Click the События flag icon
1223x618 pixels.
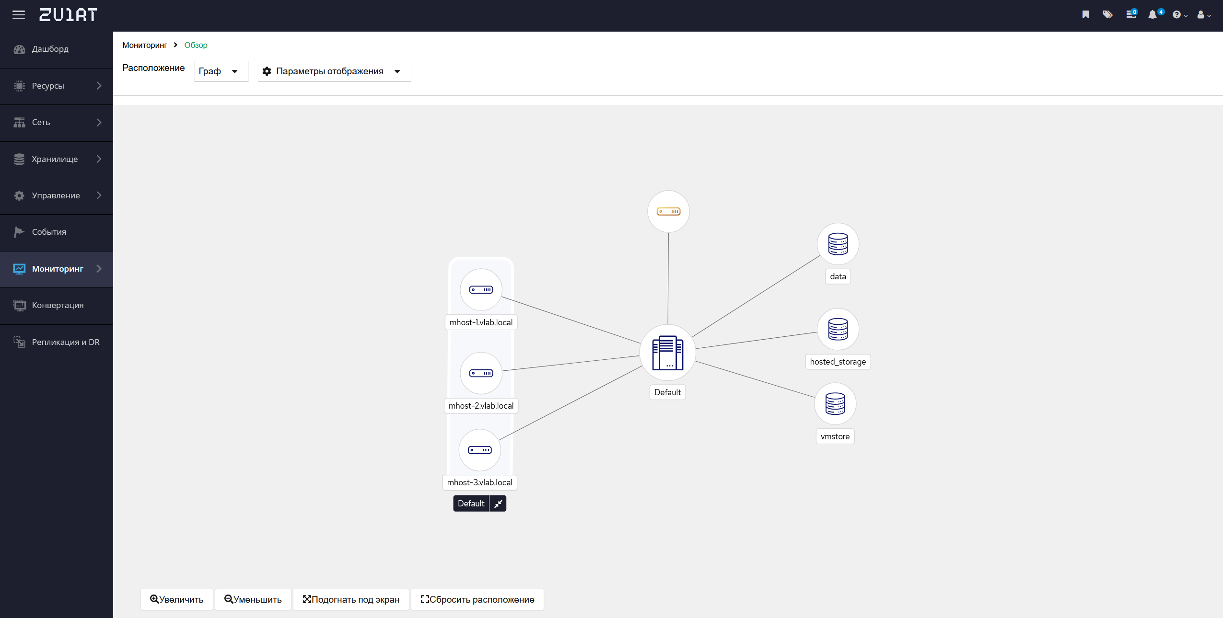[x=19, y=232]
